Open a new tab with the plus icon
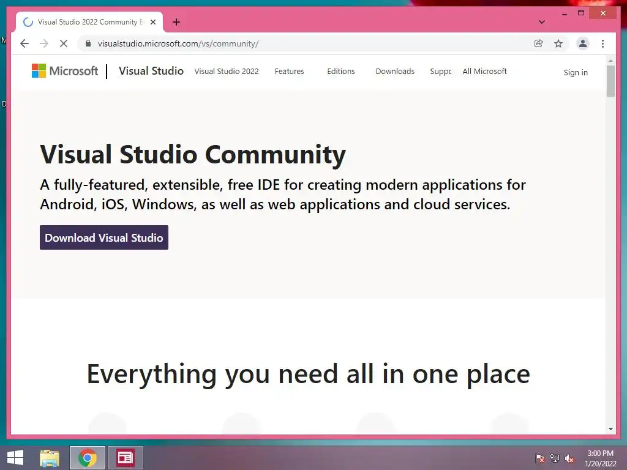Image resolution: width=627 pixels, height=470 pixels. [x=176, y=22]
